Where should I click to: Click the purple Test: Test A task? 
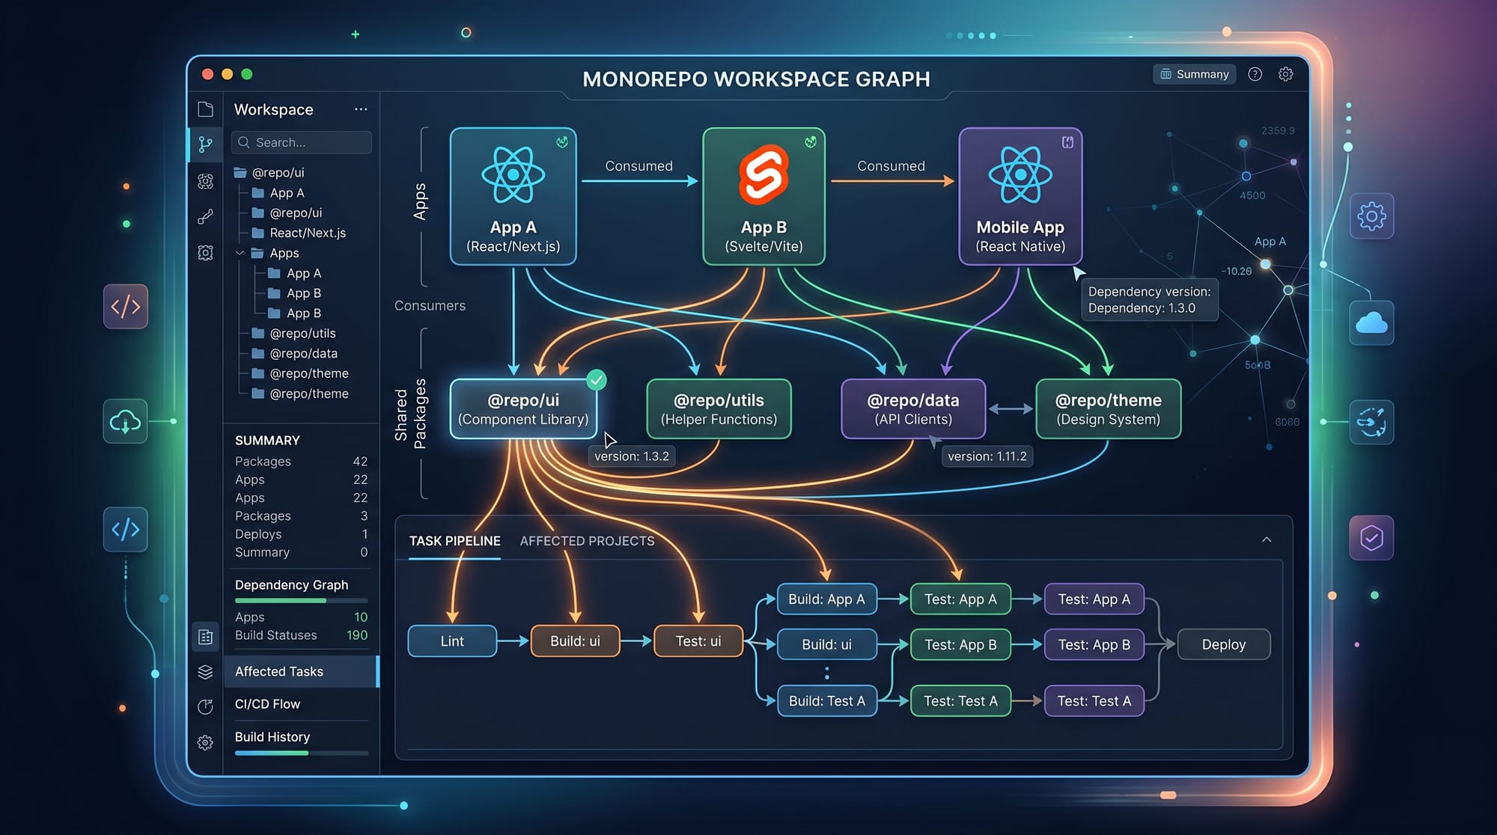(1094, 701)
